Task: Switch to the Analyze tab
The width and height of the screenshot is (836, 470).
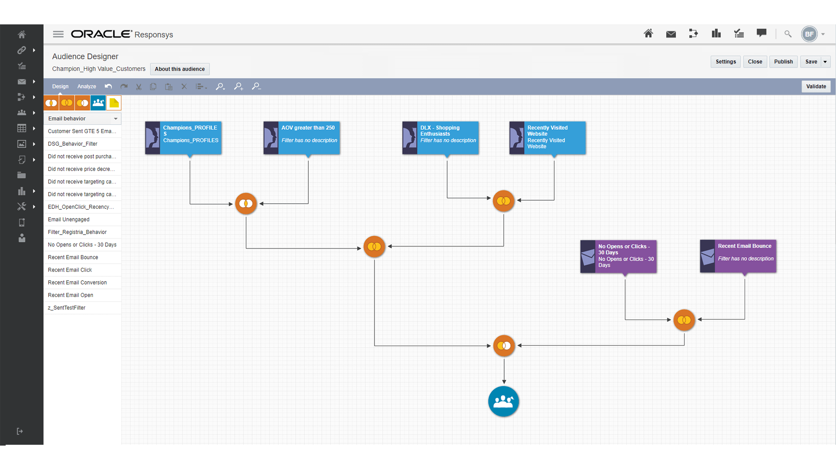Action: click(x=86, y=86)
